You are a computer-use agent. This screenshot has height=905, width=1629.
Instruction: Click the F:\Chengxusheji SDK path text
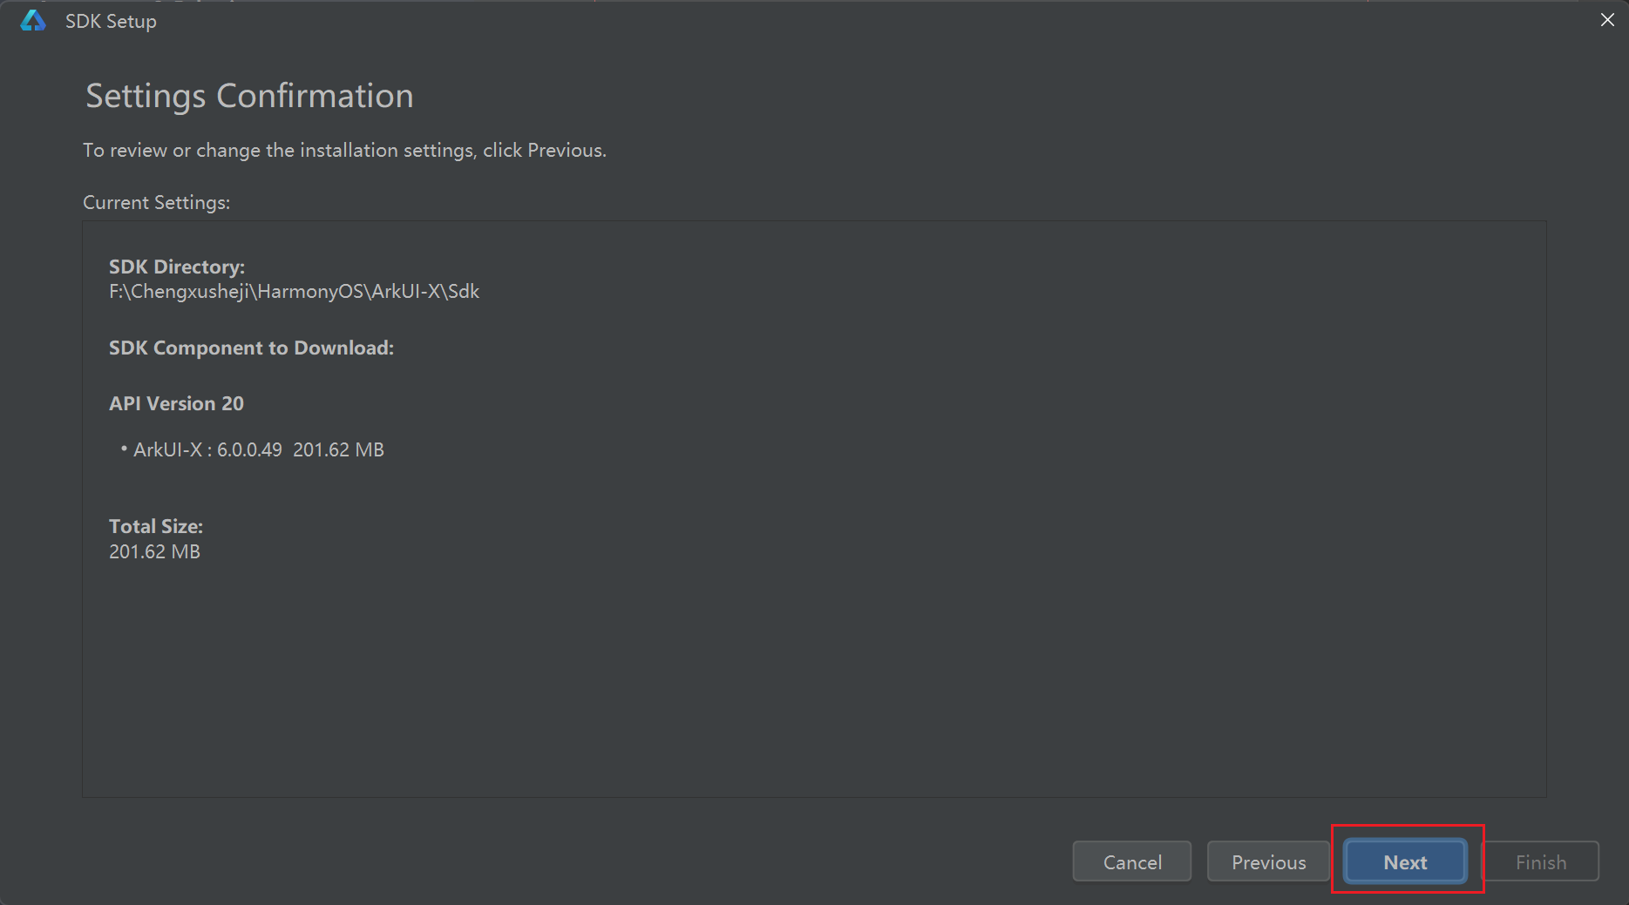click(x=294, y=291)
